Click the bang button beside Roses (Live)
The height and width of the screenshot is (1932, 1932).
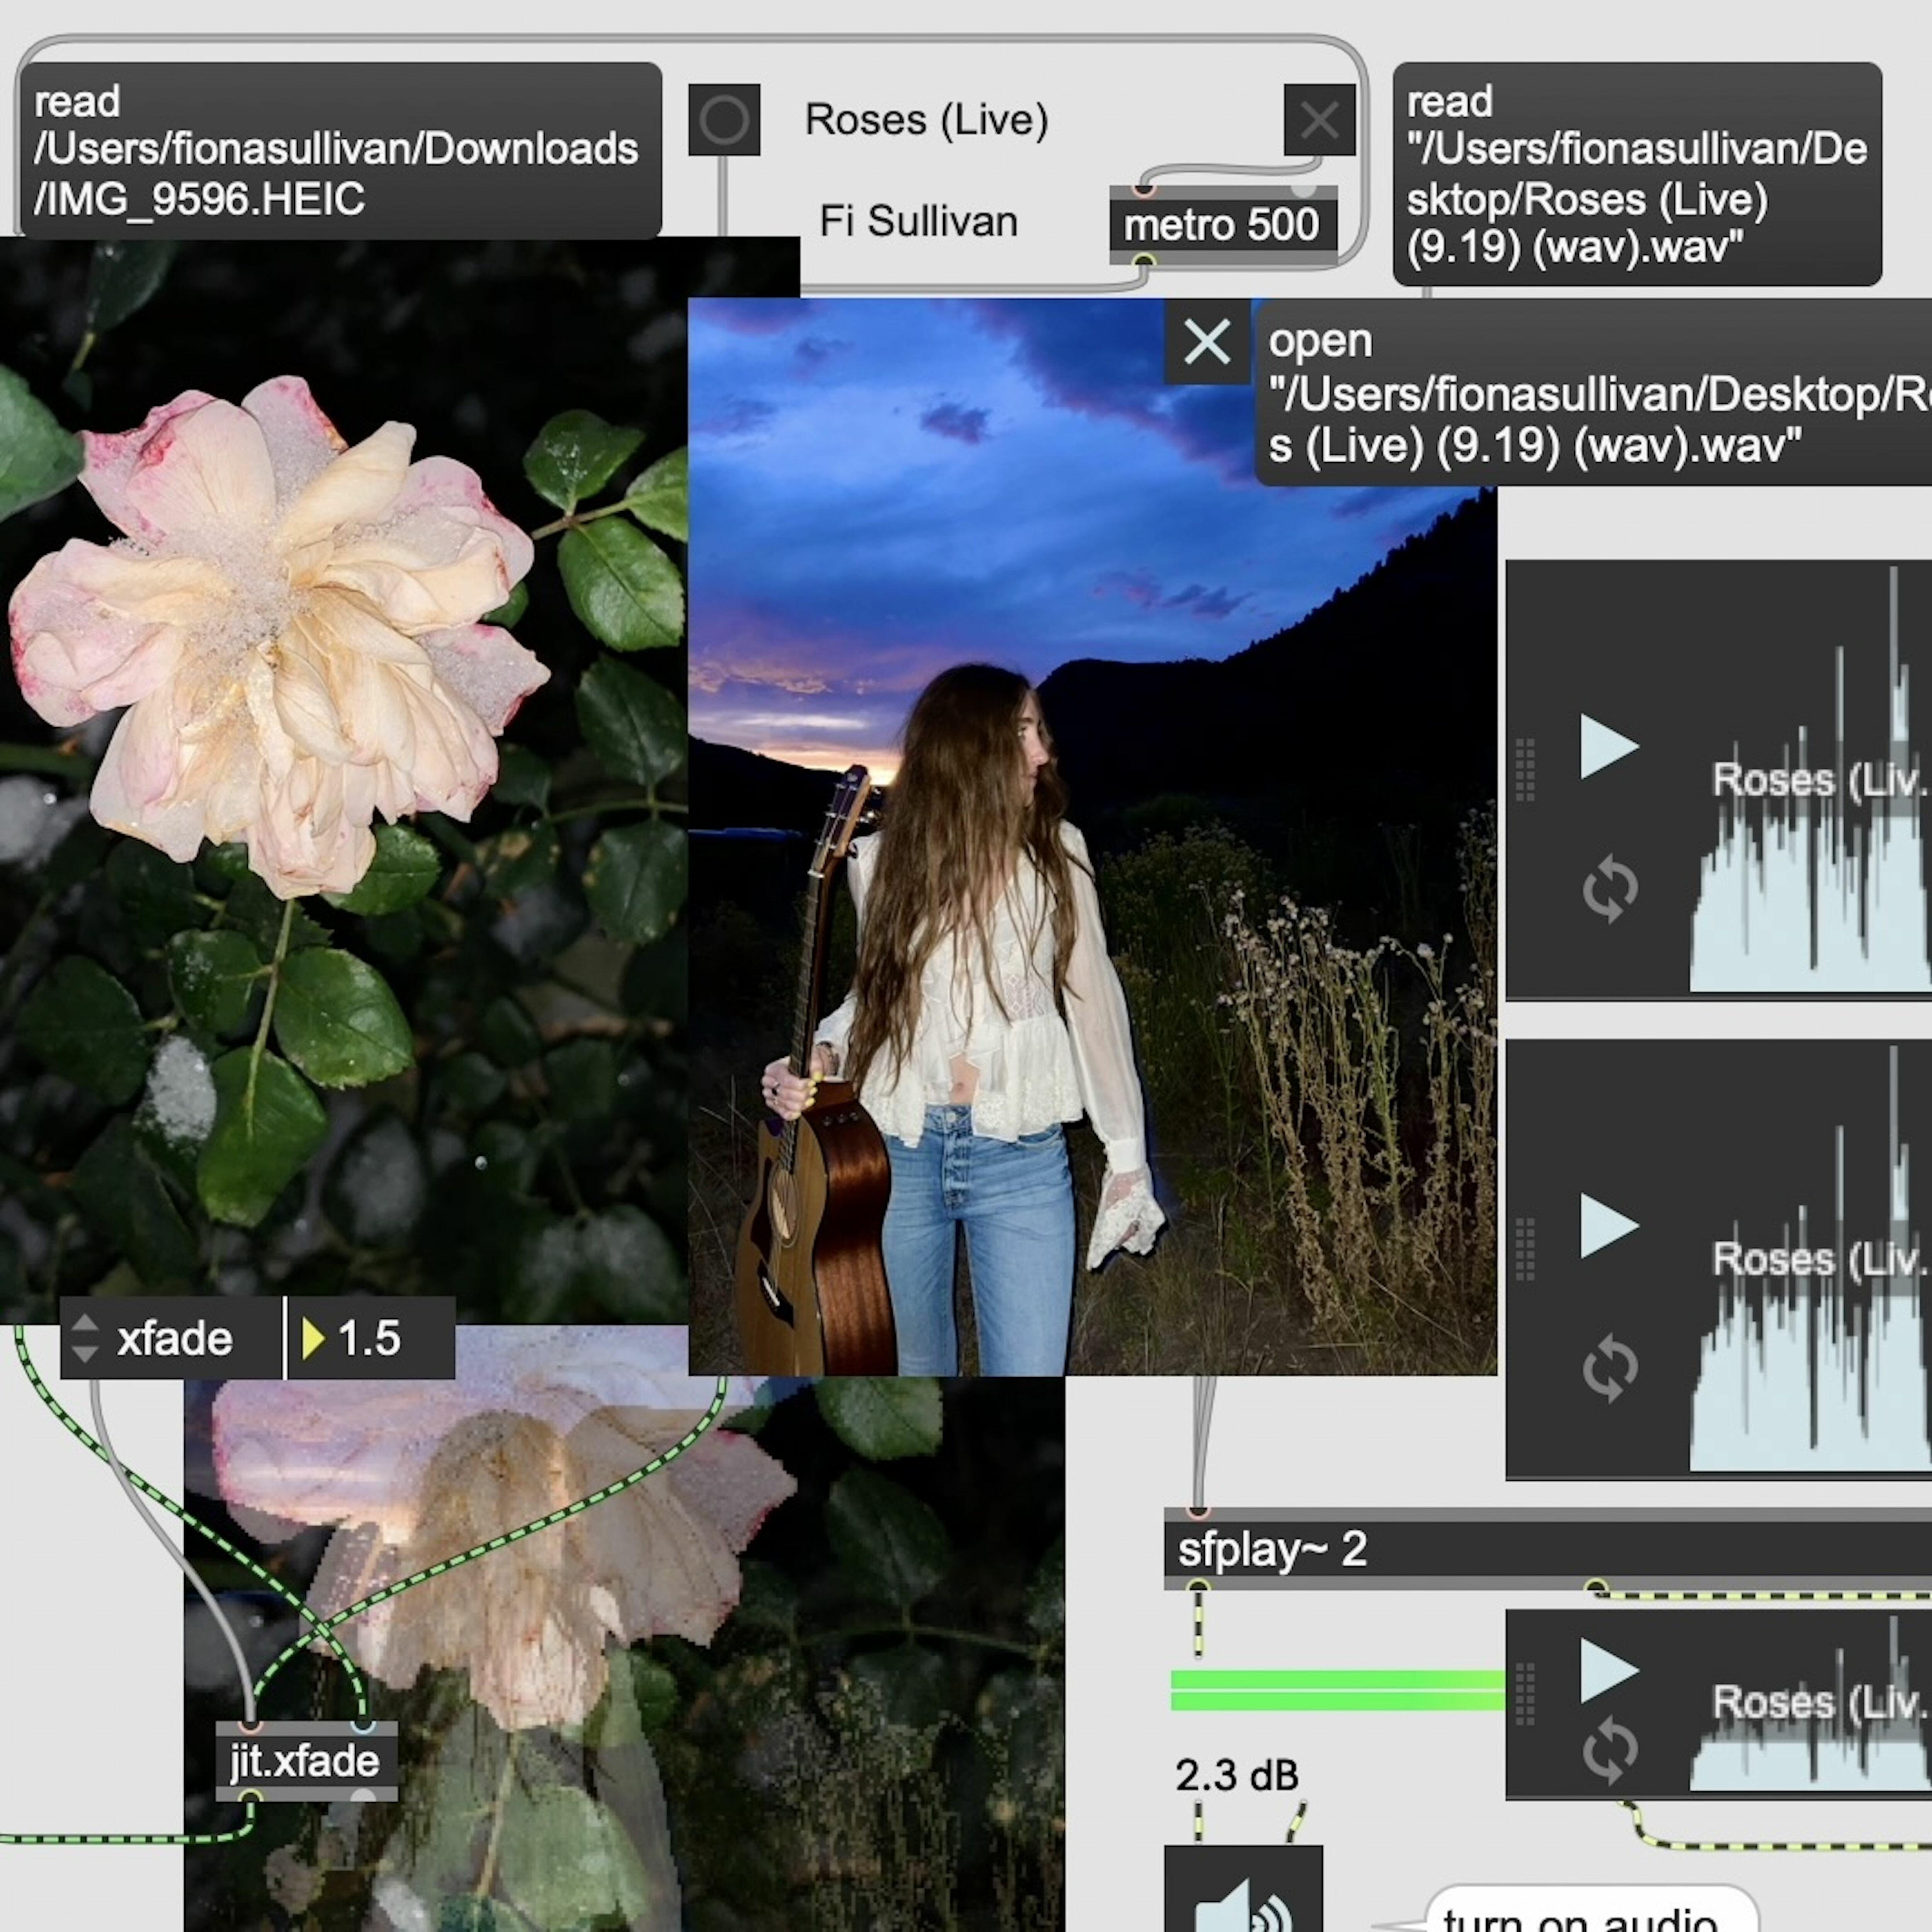tap(724, 120)
